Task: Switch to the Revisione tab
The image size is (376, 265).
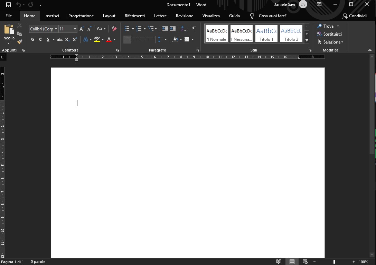Action: click(x=185, y=16)
